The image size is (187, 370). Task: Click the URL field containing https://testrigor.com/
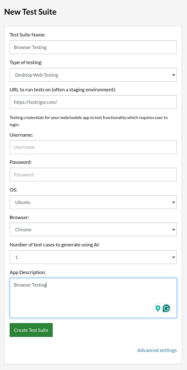[x=93, y=102]
